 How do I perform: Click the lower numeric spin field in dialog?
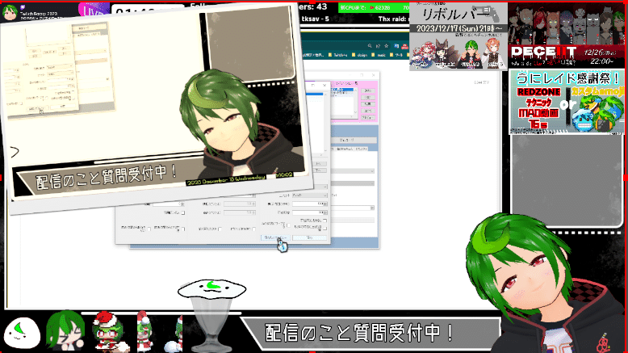click(x=310, y=212)
